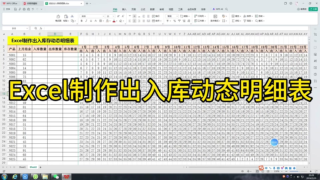This screenshot has height=180, width=320.
Task: Click the red font color swatch
Action: (x=114, y=21)
